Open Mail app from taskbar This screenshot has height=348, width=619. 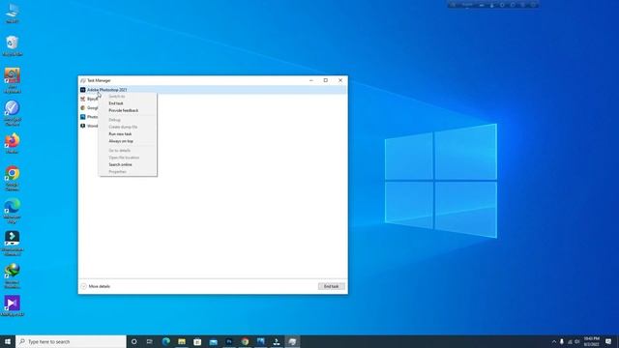[x=213, y=341]
